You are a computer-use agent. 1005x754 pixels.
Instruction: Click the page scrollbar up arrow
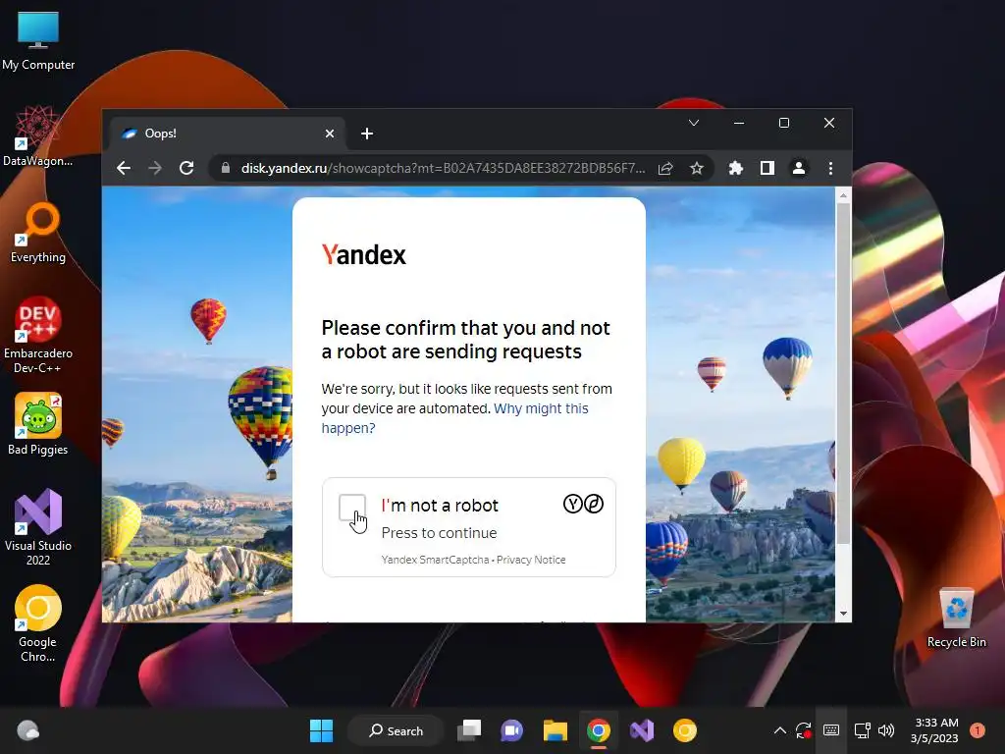(x=843, y=195)
